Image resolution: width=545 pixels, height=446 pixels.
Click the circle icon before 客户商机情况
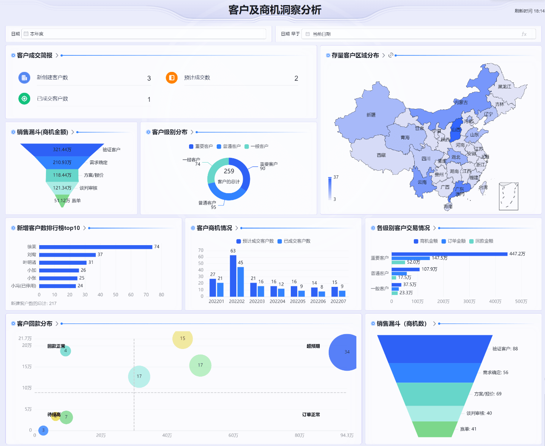point(193,228)
